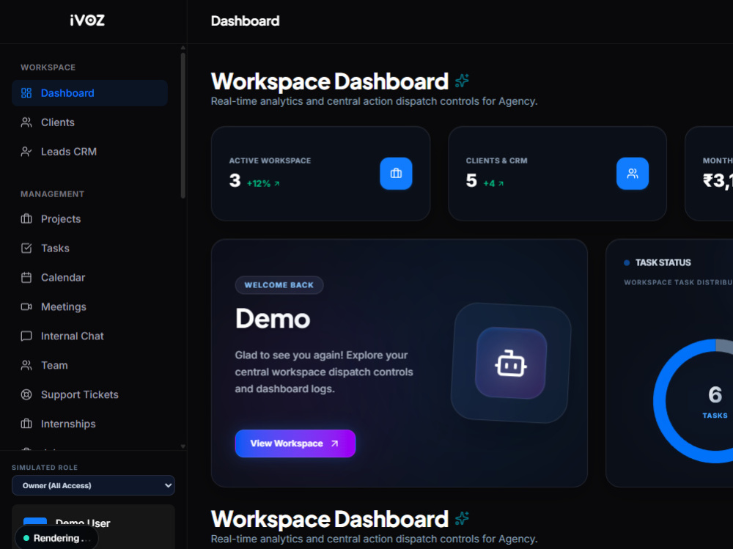Click the sidebar scrollbar thumb
733x549 pixels.
tap(183, 125)
